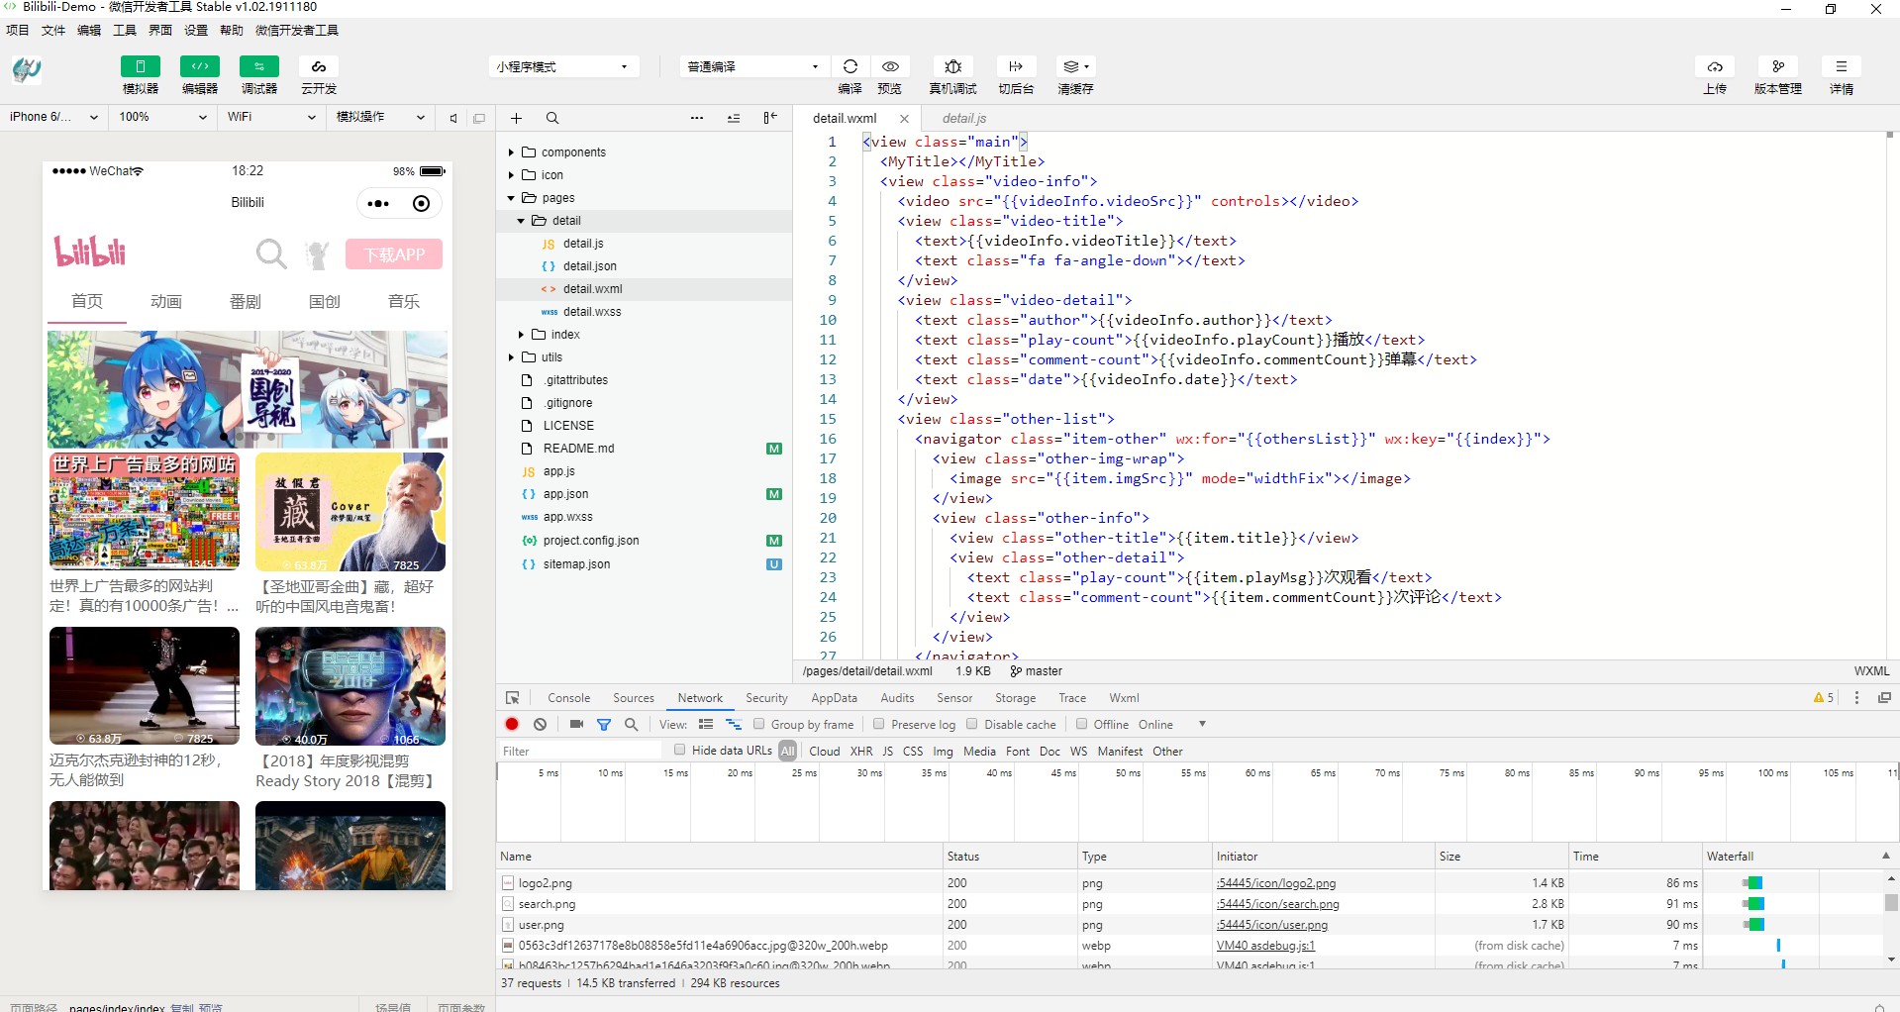Open the iPhone 6 device dropdown
The height and width of the screenshot is (1012, 1900).
(x=53, y=117)
